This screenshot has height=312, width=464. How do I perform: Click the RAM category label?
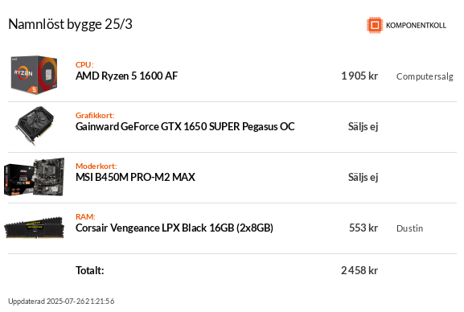point(85,216)
